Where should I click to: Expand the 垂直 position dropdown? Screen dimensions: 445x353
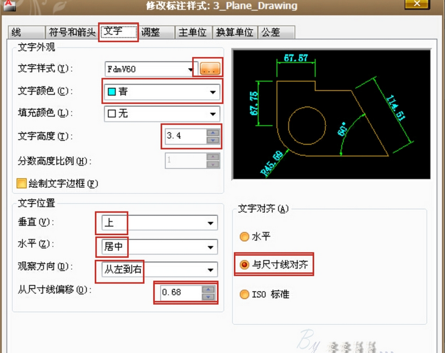211,223
